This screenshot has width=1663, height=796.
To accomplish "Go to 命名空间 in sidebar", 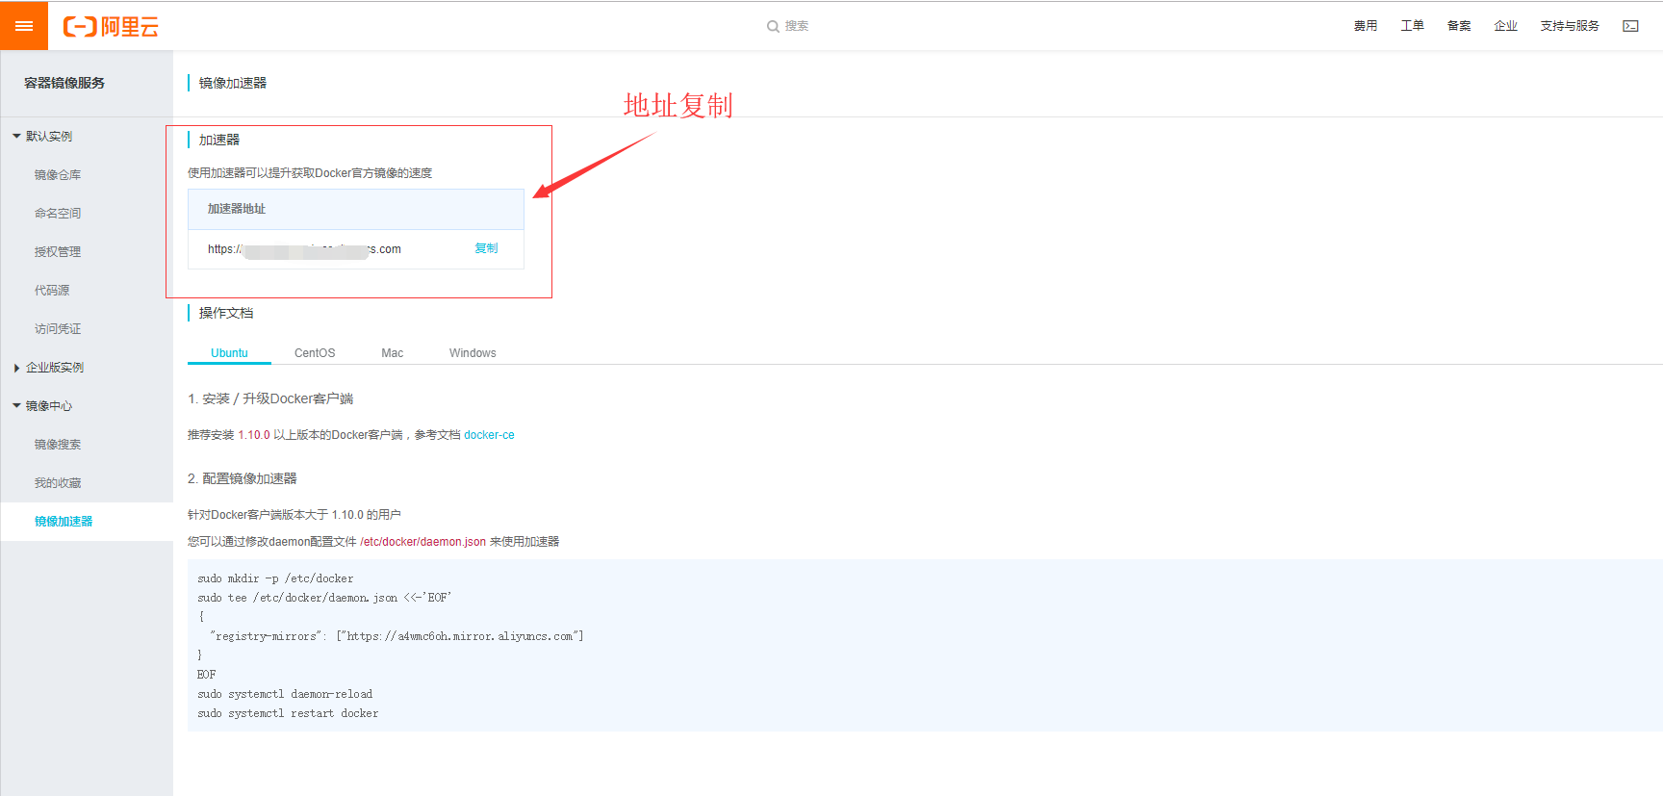I will 58,214.
